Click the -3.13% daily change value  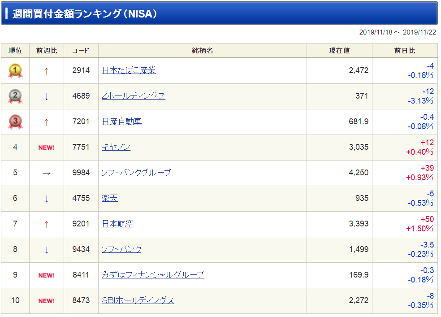(420, 101)
